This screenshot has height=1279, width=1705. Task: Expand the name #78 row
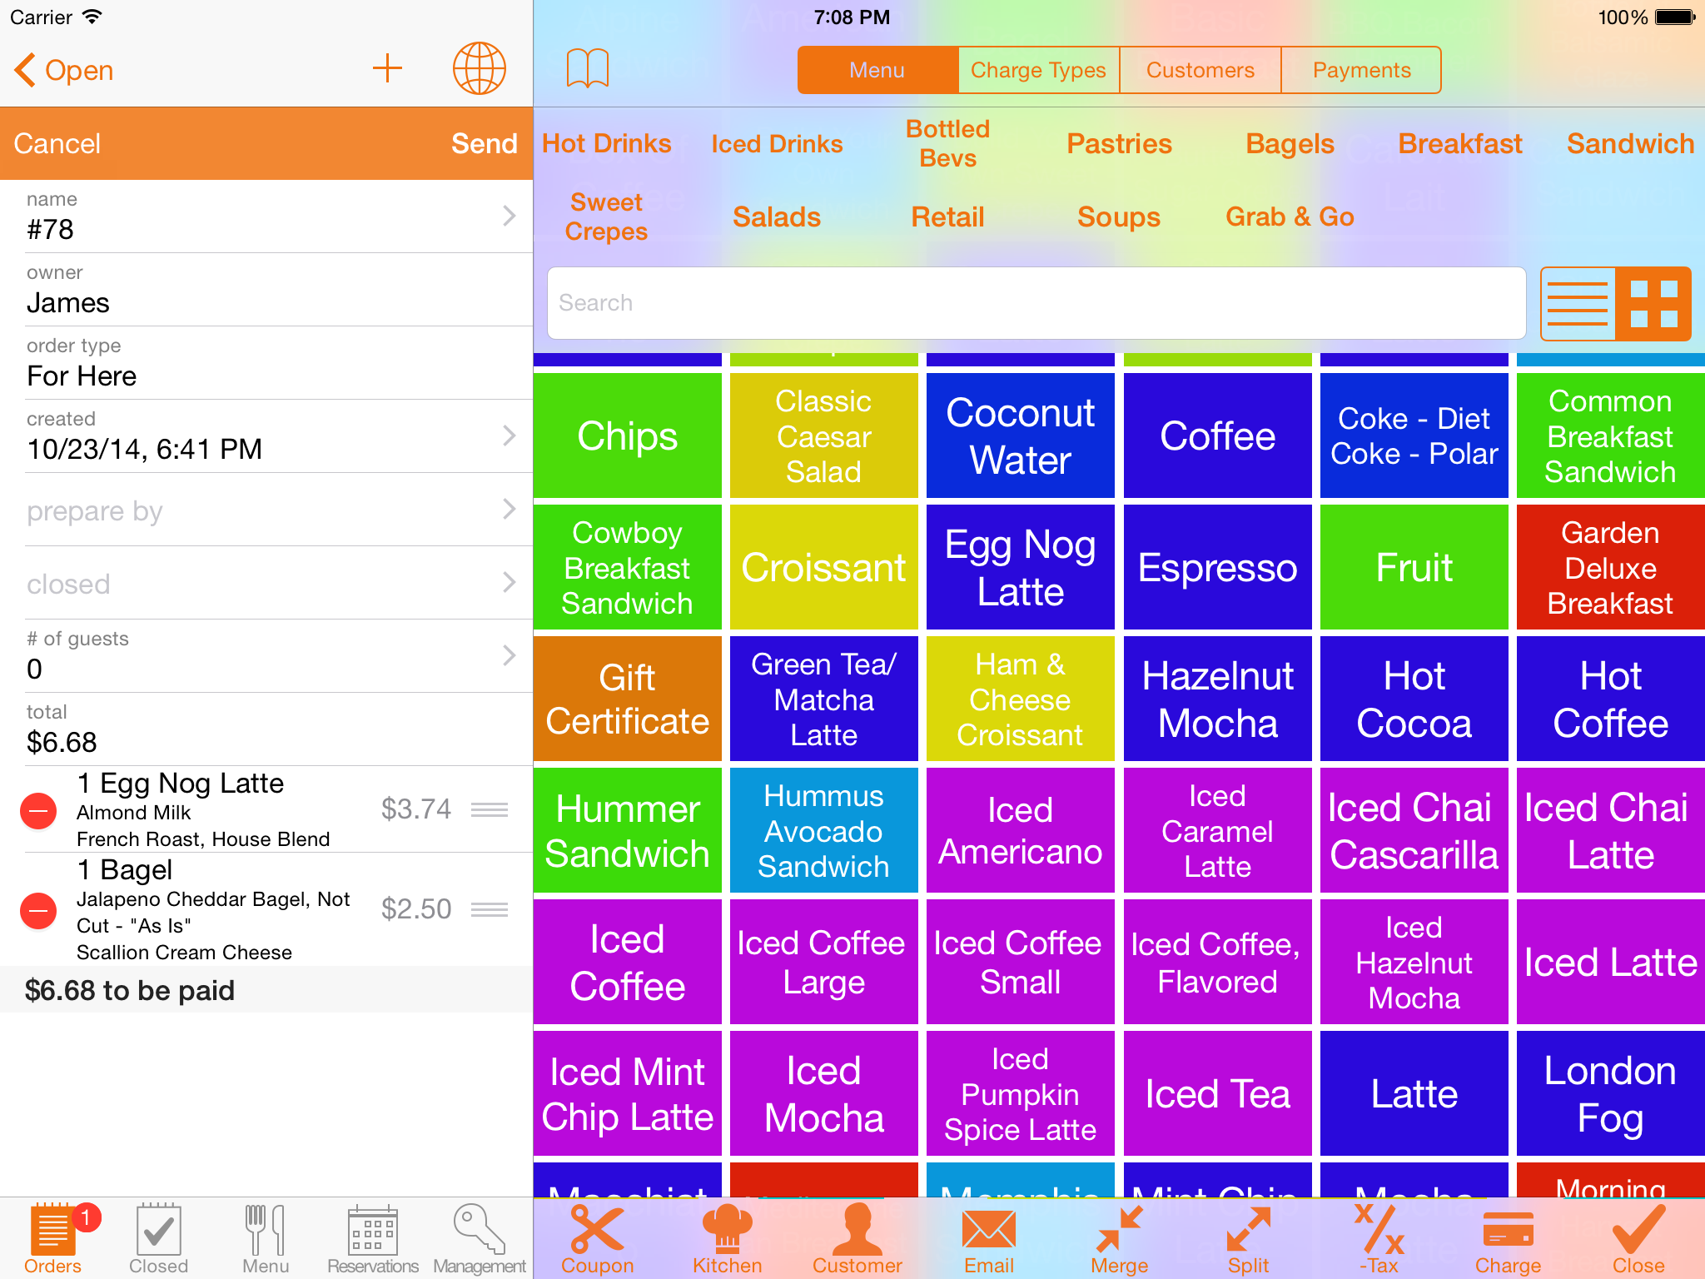[x=266, y=216]
